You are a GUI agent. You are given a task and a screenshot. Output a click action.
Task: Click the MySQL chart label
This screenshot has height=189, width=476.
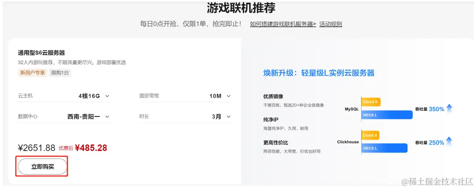tap(352, 109)
